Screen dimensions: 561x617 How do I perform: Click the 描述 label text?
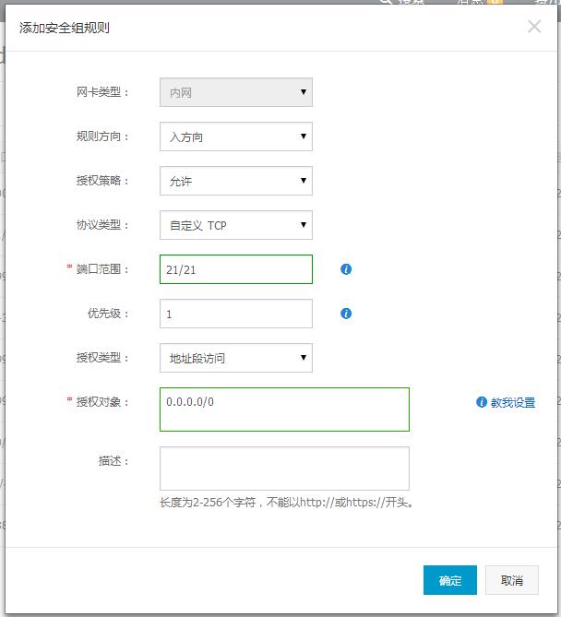pyautogui.click(x=113, y=461)
